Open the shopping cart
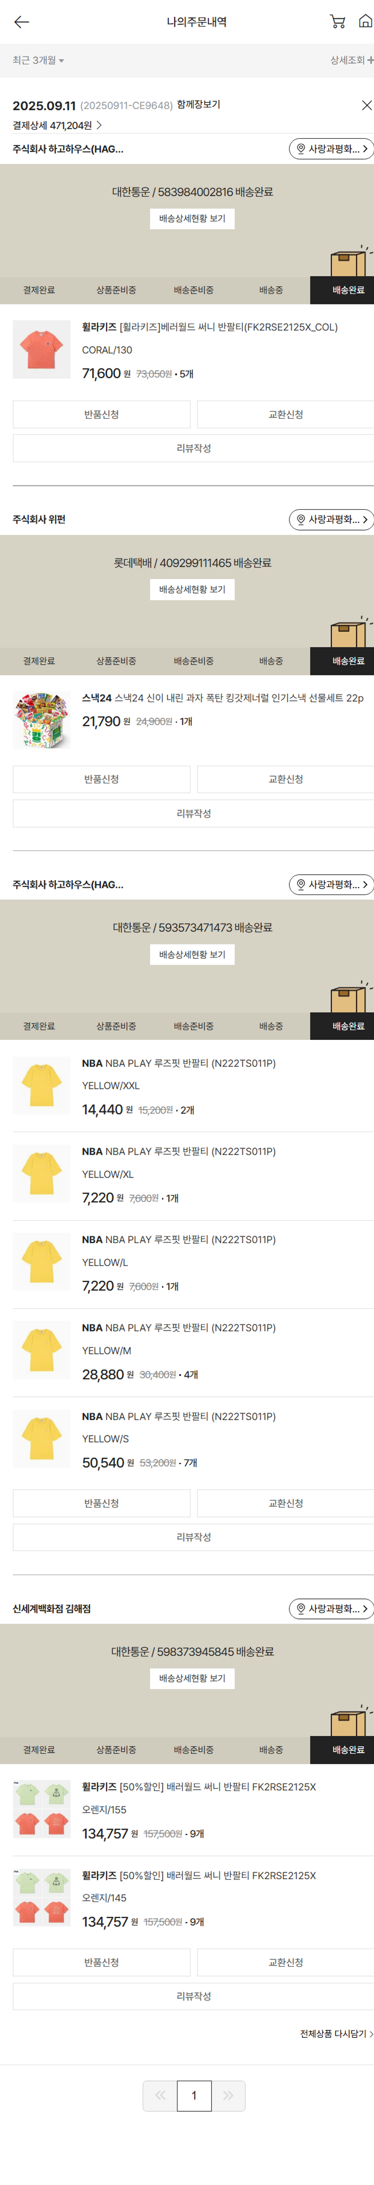The image size is (374, 2185). [x=338, y=22]
